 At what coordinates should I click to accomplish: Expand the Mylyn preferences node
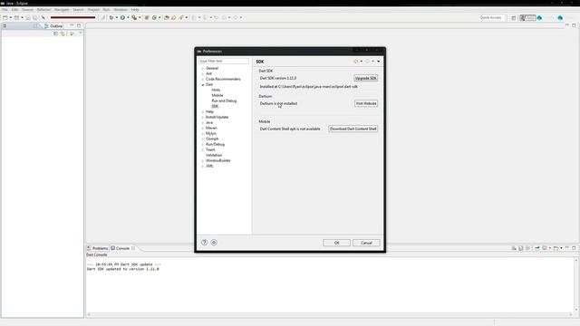(203, 133)
